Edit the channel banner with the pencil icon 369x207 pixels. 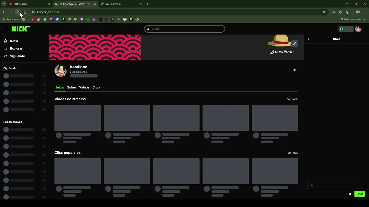click(x=295, y=43)
